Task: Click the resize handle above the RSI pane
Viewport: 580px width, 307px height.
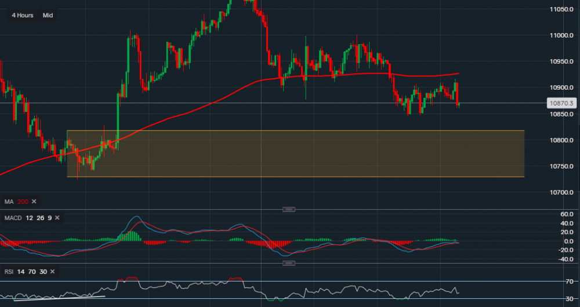Action: coord(289,264)
